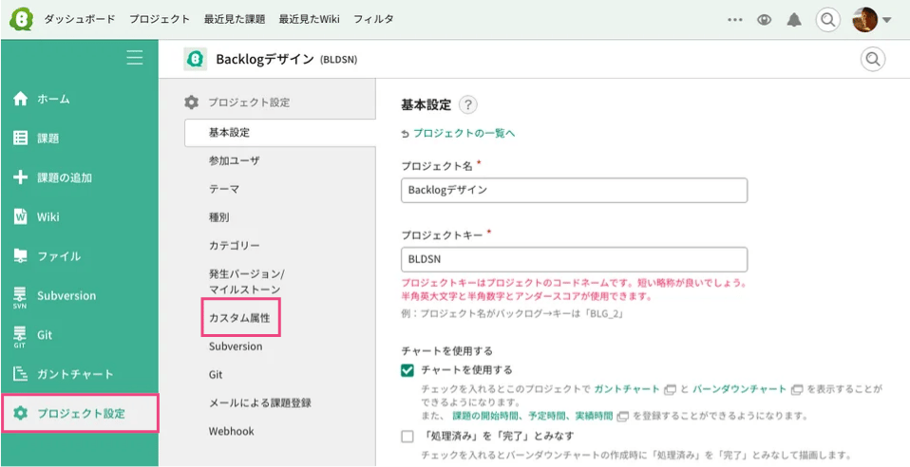Image resolution: width=910 pixels, height=467 pixels.
Task: Click the plus icon for 課題の追加
Action: [x=20, y=177]
